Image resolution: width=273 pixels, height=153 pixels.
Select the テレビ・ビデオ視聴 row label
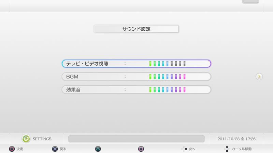[x=87, y=64]
